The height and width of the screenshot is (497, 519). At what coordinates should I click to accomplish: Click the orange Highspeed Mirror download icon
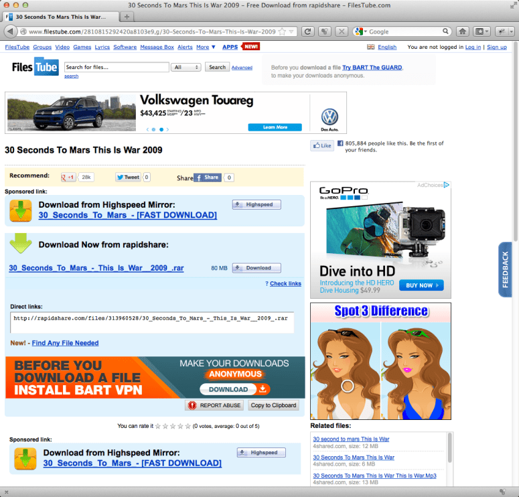[21, 210]
